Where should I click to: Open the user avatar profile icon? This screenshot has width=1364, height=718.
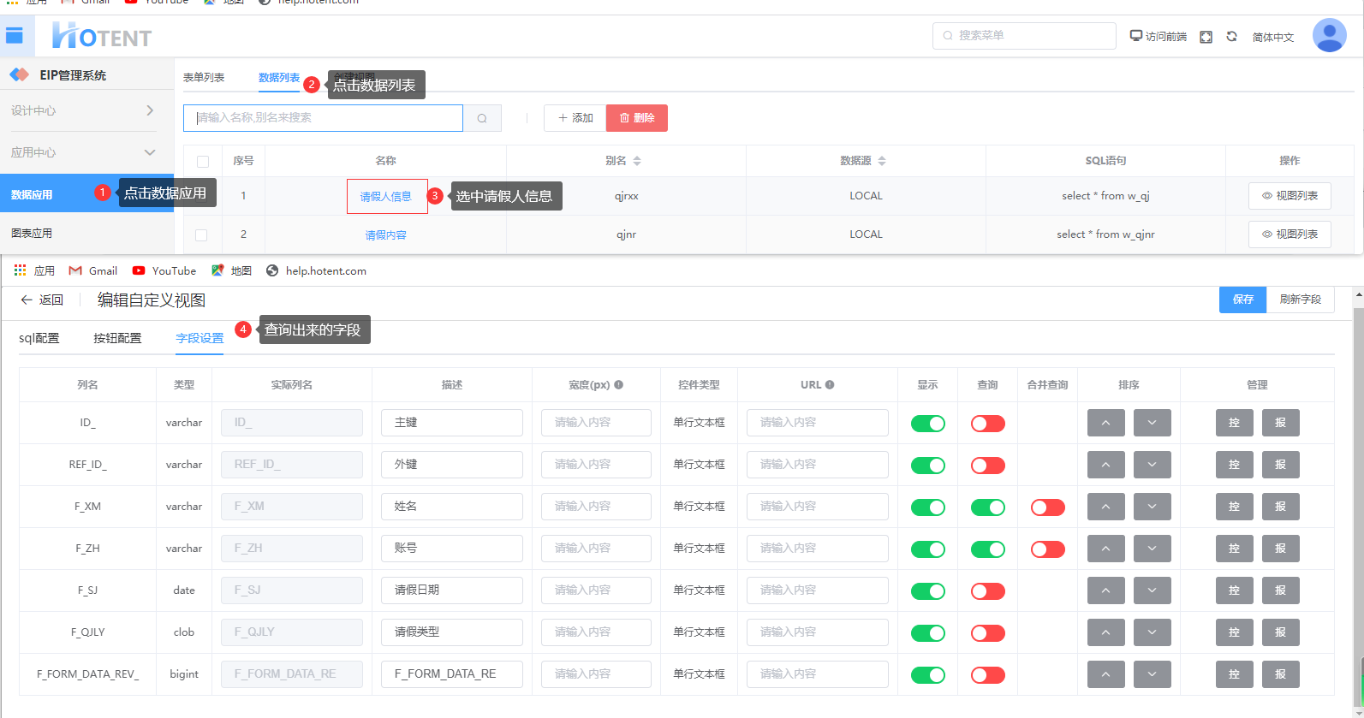tap(1329, 36)
